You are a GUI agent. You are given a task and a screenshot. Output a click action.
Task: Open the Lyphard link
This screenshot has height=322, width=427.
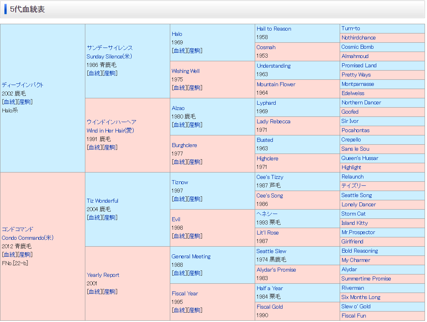pos(266,103)
